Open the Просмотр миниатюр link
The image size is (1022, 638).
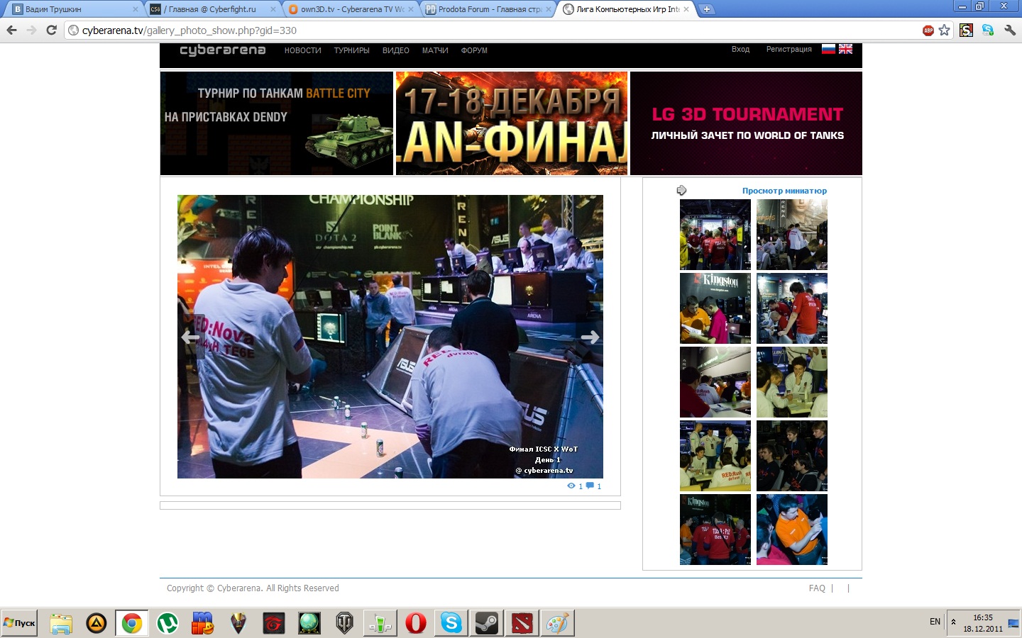(784, 191)
